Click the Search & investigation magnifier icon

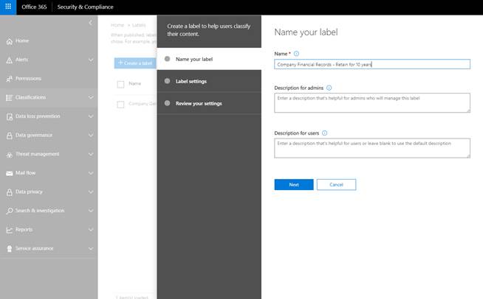coord(8,211)
